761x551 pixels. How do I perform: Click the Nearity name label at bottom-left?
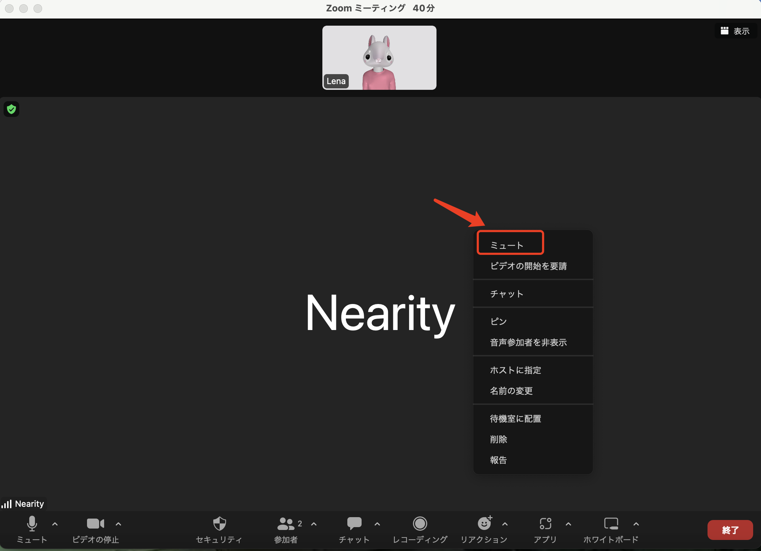30,504
